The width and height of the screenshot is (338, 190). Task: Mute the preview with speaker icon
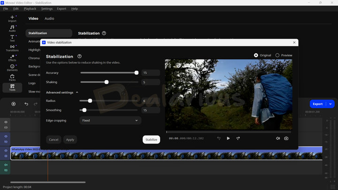(278, 138)
